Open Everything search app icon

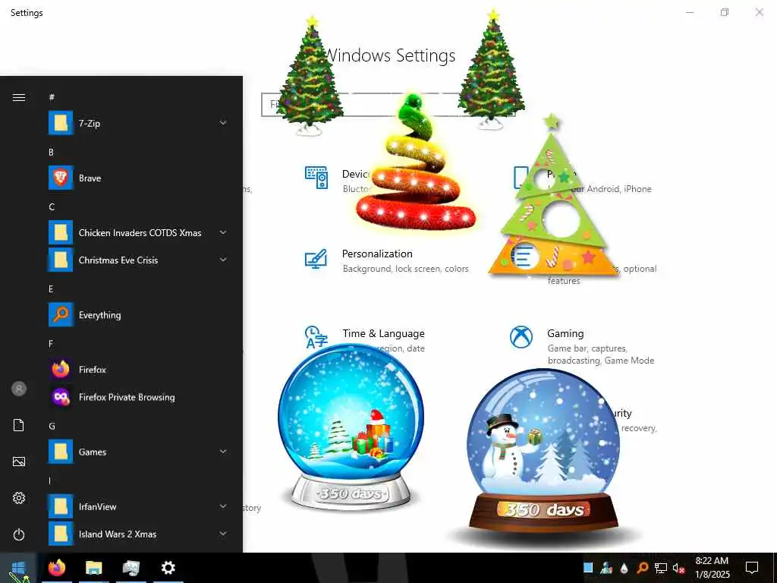(x=61, y=315)
